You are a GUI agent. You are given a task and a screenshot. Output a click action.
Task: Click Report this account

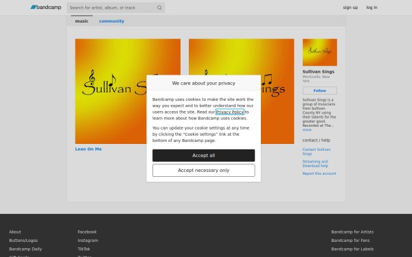[319, 173]
